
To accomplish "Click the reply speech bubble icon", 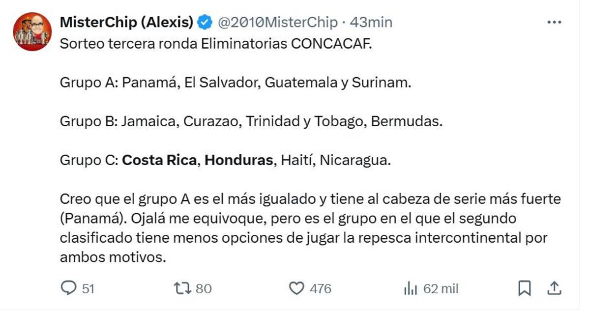I will 68,288.
